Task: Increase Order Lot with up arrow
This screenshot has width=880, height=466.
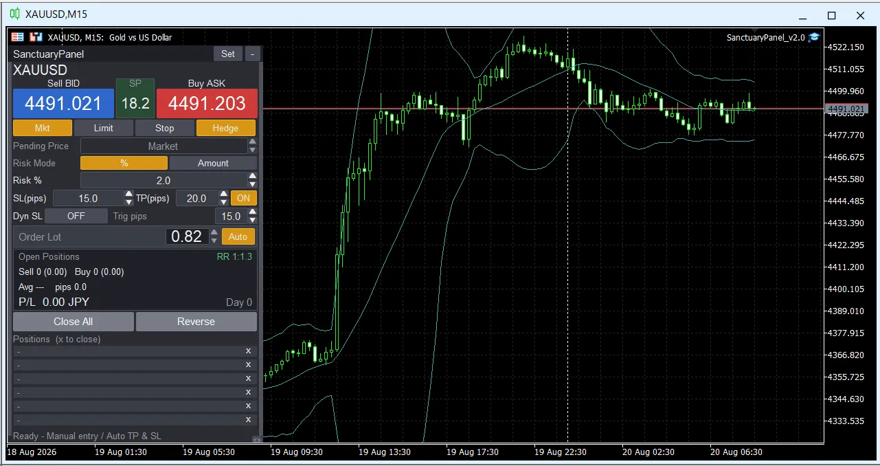Action: point(214,232)
